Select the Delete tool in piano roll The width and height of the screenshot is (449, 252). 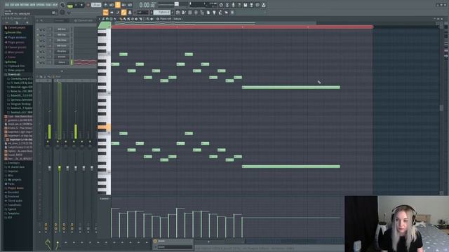pyautogui.click(x=133, y=19)
